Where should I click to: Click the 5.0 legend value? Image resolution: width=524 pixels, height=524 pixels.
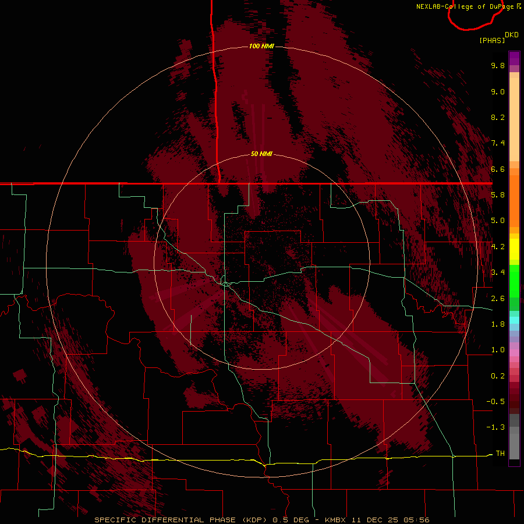click(x=498, y=221)
